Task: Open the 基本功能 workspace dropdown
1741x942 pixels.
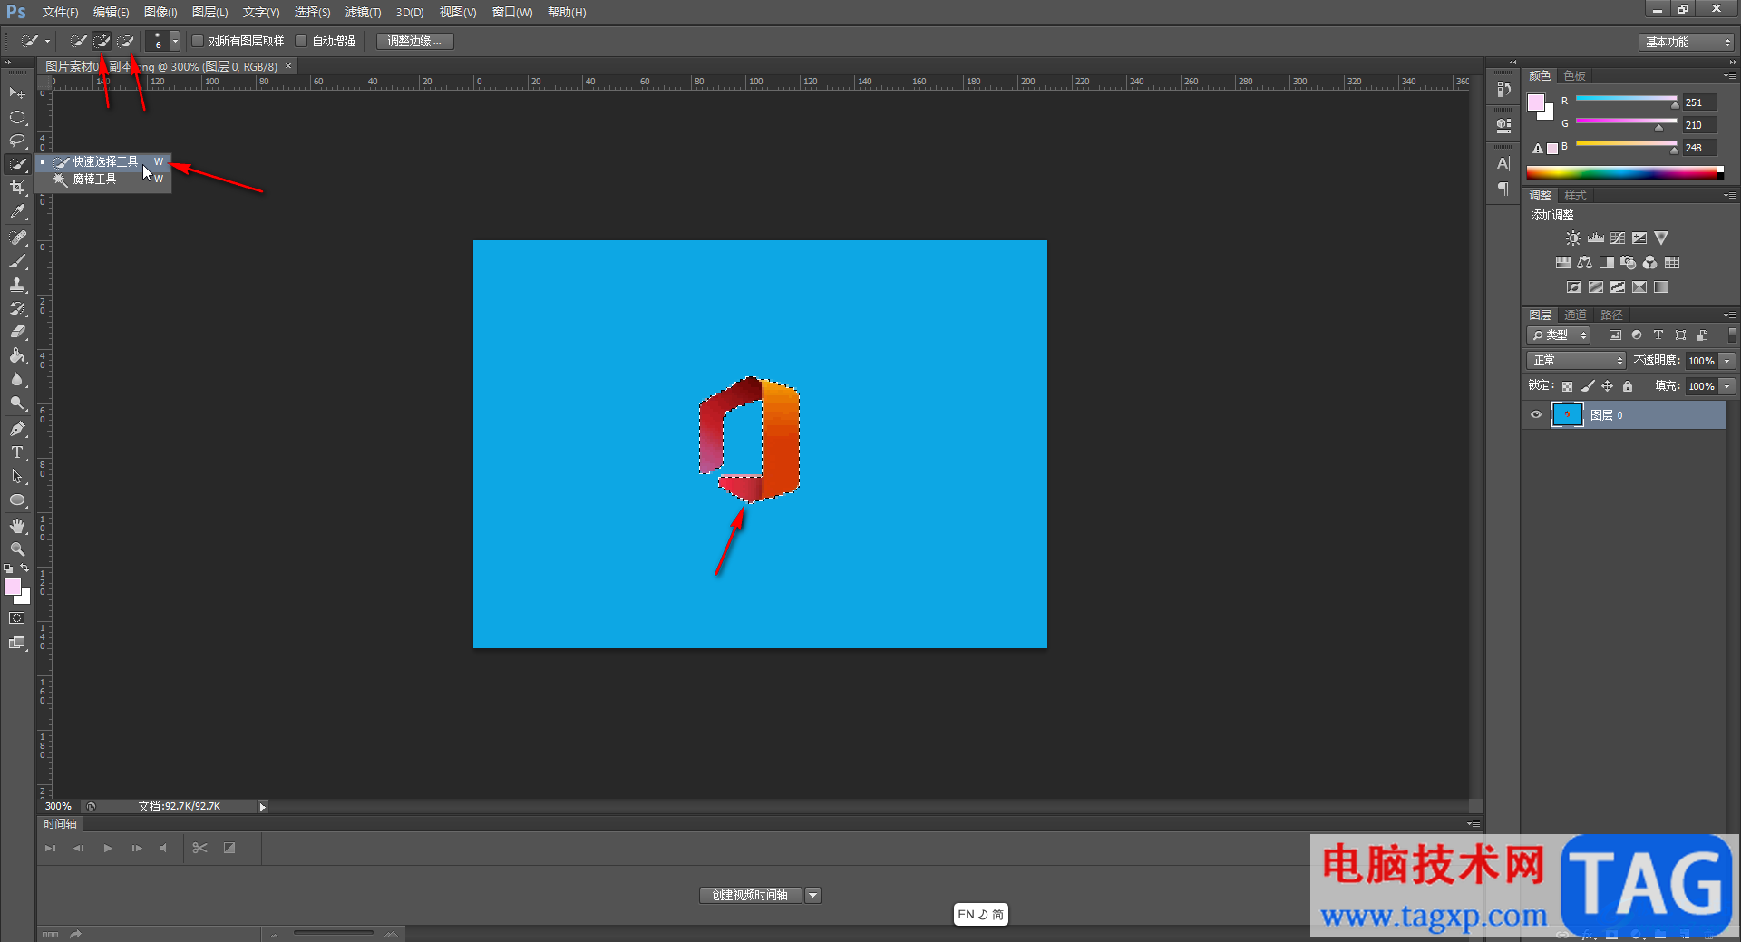Action: (1688, 42)
